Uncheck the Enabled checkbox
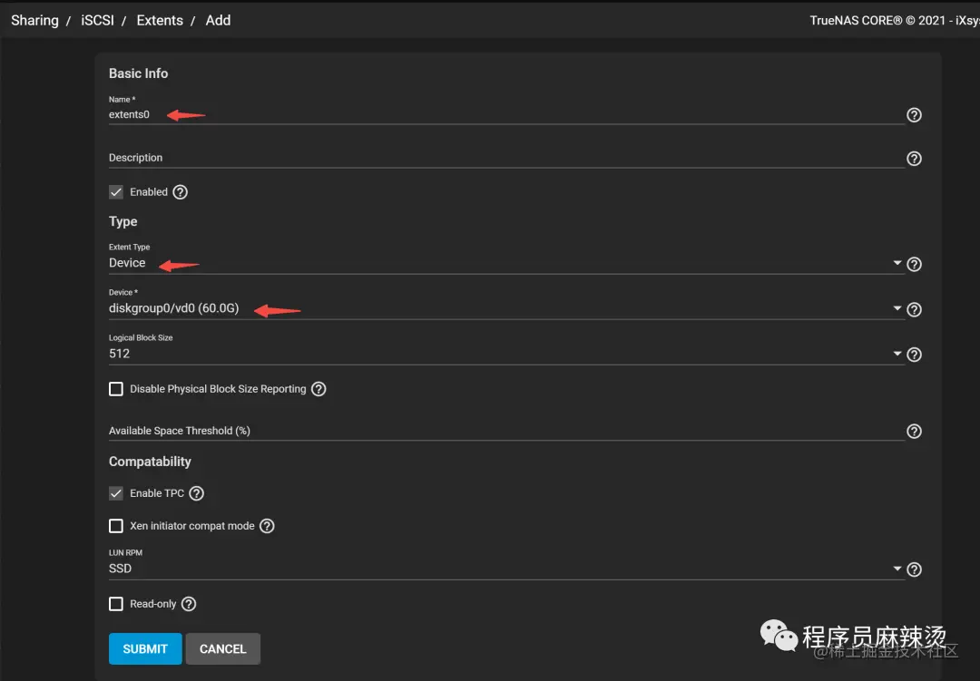Screen dimensions: 980x681 (x=116, y=192)
